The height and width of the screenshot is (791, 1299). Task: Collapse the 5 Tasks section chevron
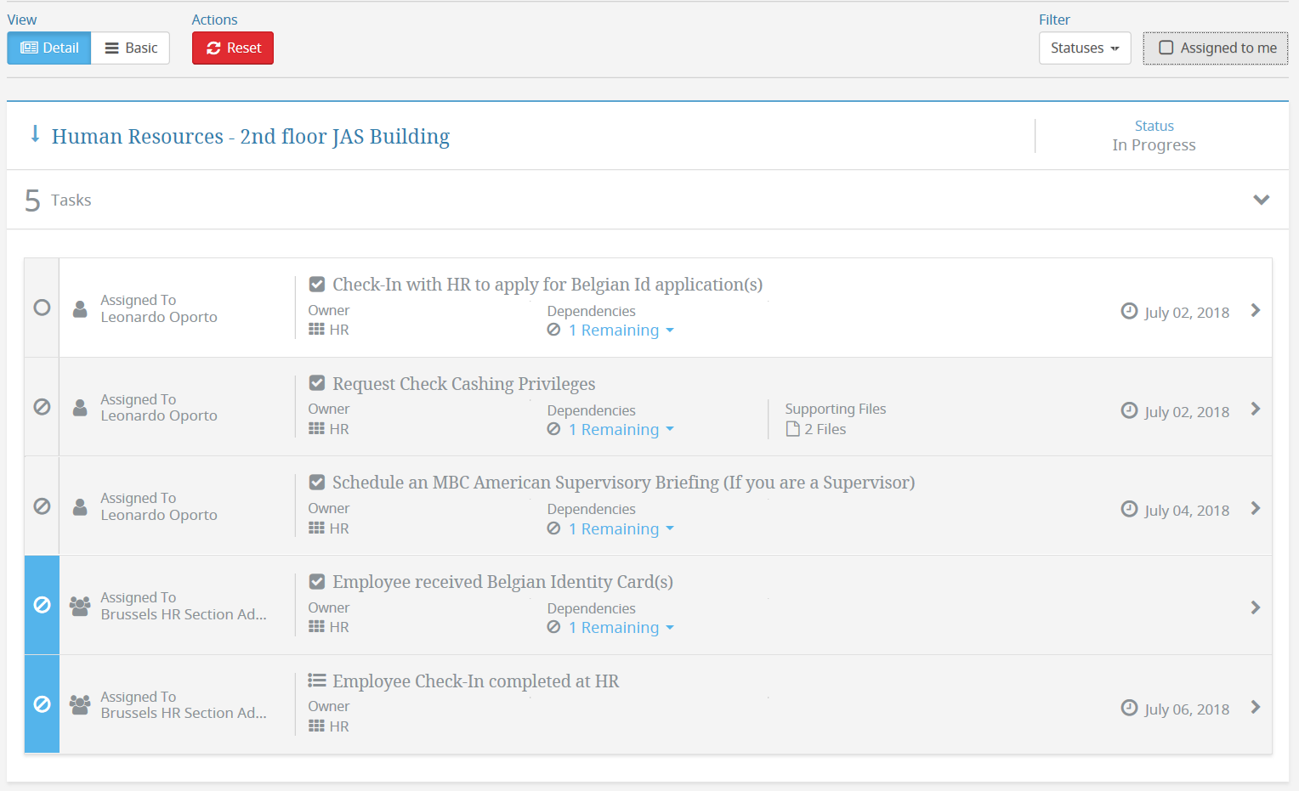tap(1262, 200)
